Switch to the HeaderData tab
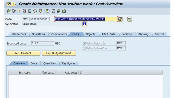Screen dimensions: 175x98 click(x=19, y=34)
